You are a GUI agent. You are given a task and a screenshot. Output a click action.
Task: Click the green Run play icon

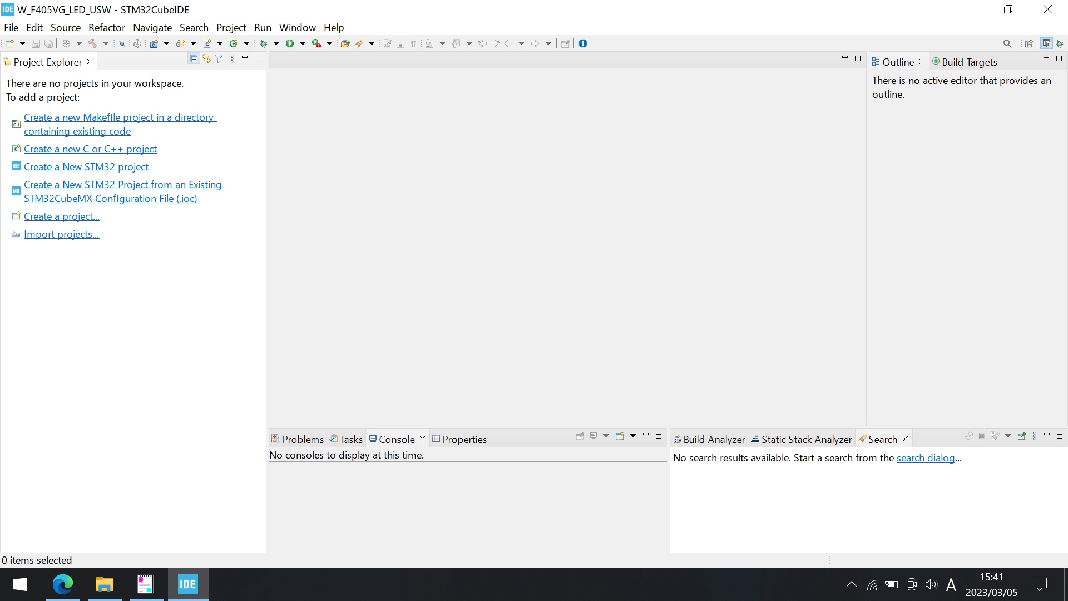(x=290, y=43)
